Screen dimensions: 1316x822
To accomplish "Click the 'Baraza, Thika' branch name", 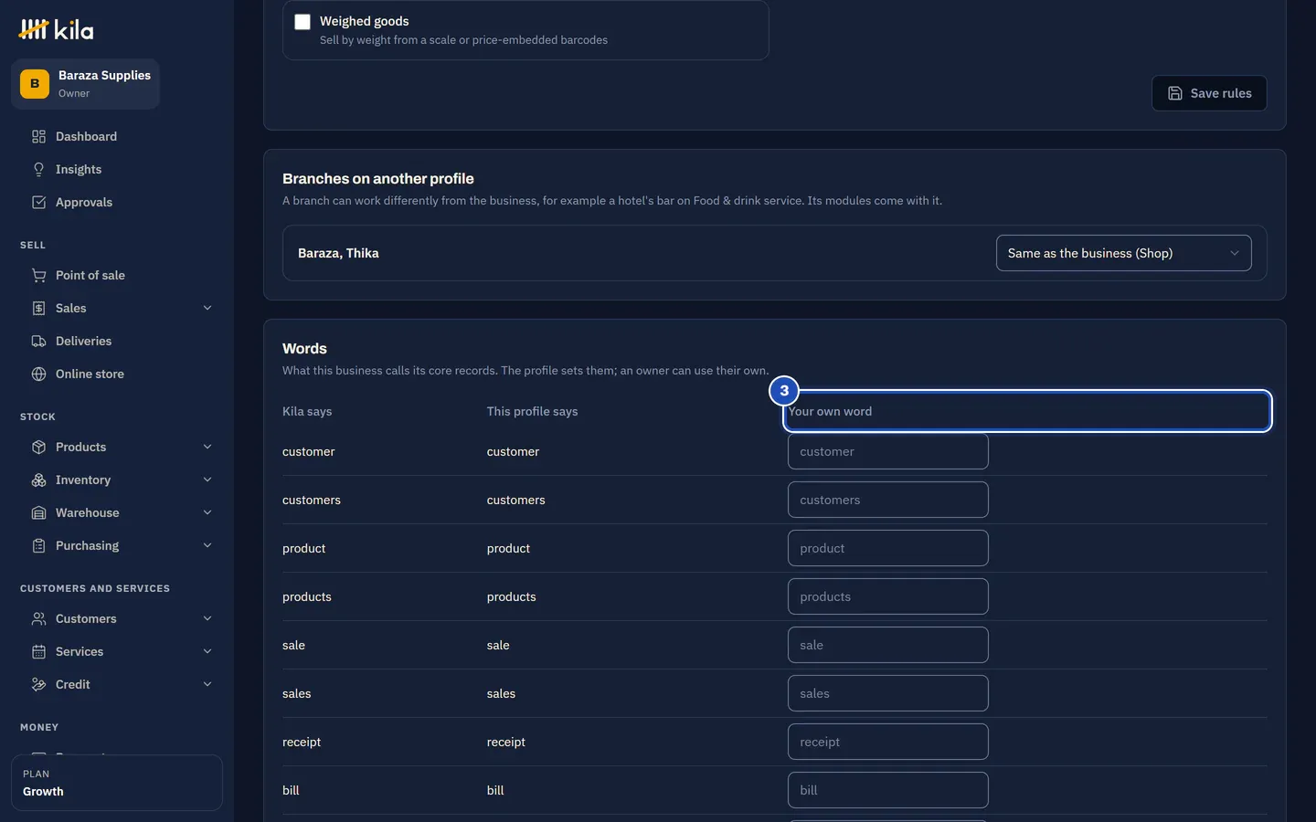I will 338,253.
